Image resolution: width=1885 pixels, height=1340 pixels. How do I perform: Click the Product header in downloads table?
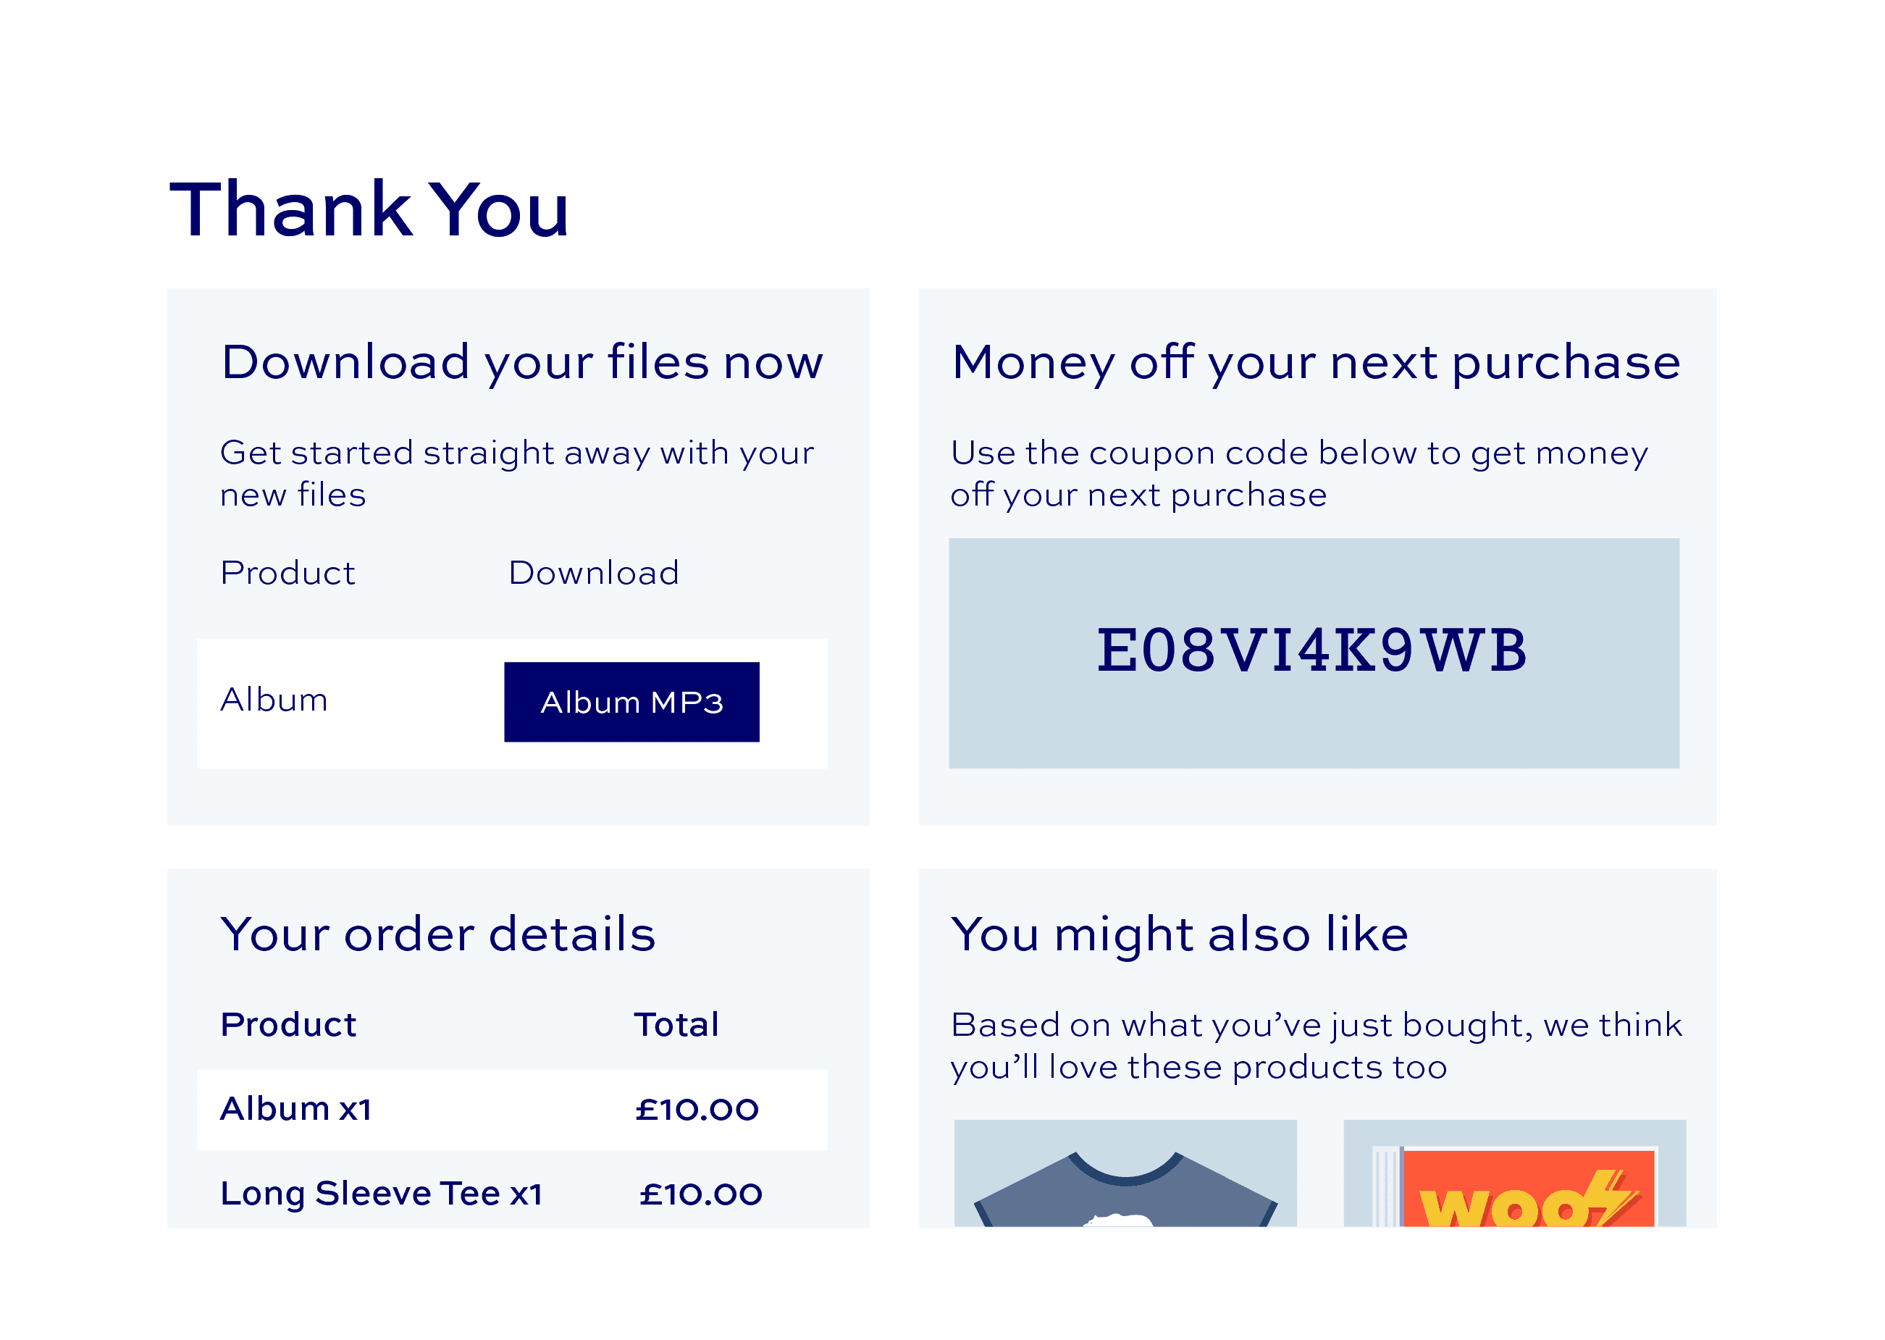click(x=288, y=573)
